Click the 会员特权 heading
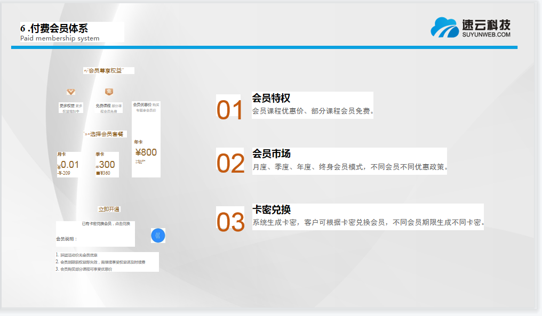The height and width of the screenshot is (316, 542). [x=271, y=98]
